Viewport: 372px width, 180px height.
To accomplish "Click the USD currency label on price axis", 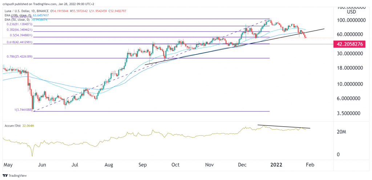I will pyautogui.click(x=351, y=12).
